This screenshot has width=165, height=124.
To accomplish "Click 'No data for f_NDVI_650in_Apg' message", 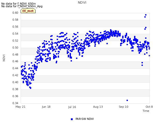I will point(22,6).
